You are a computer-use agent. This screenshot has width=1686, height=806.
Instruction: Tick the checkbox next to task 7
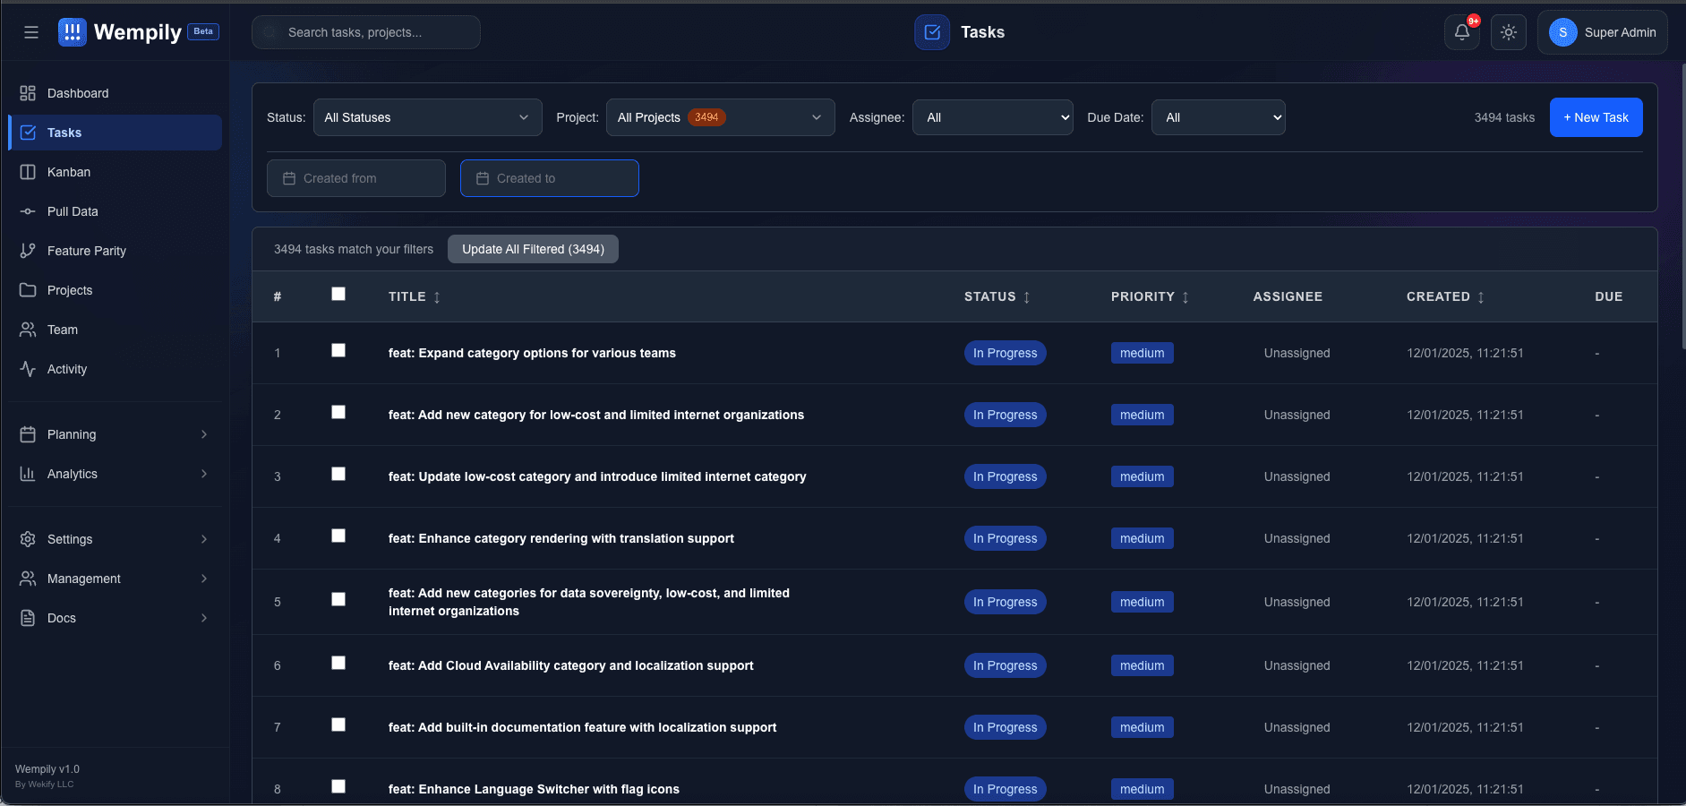[x=338, y=725]
